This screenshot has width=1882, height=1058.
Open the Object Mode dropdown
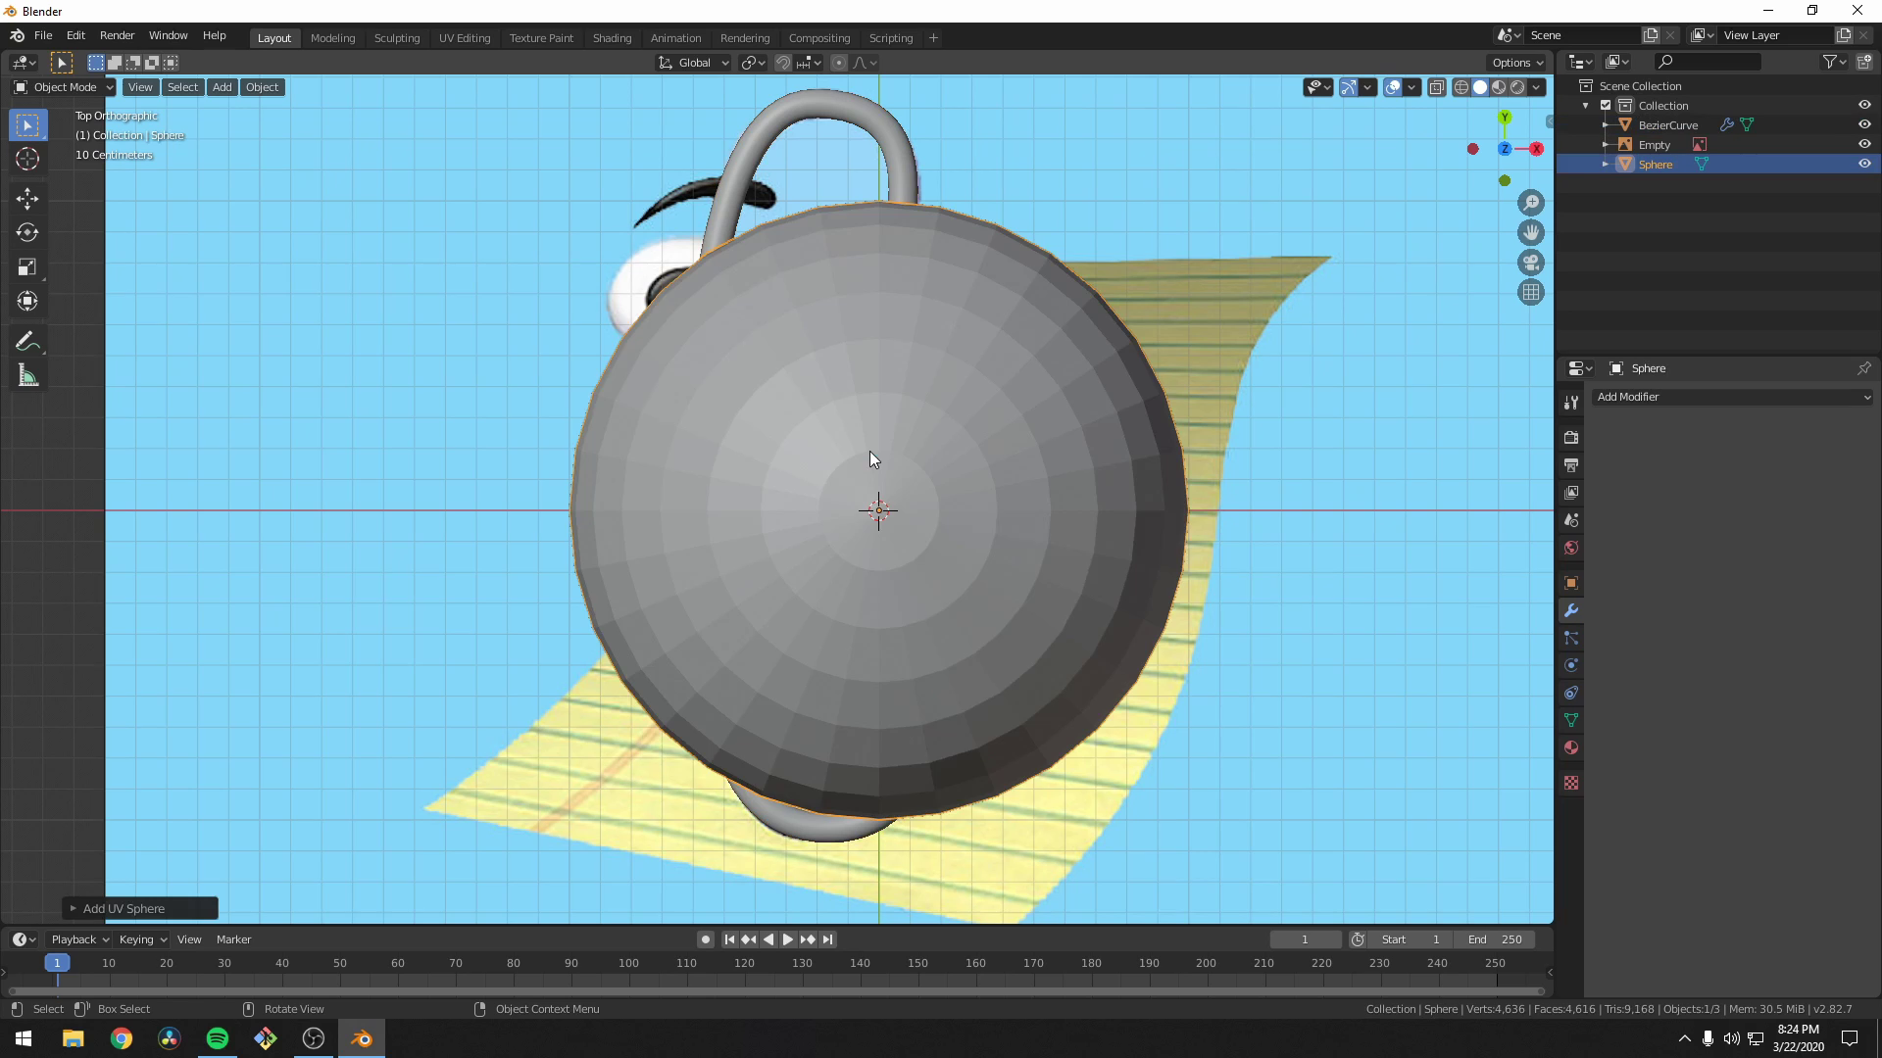tap(62, 87)
